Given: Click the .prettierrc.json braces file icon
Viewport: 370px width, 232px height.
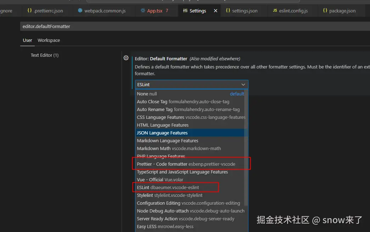Looking at the screenshot, I should pos(29,10).
